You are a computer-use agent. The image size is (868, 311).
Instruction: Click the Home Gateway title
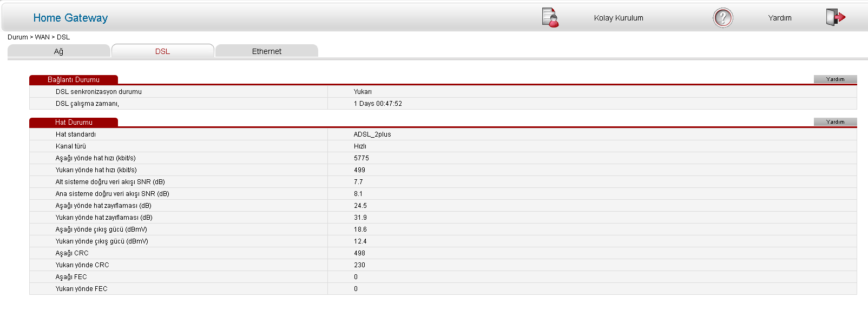click(70, 18)
